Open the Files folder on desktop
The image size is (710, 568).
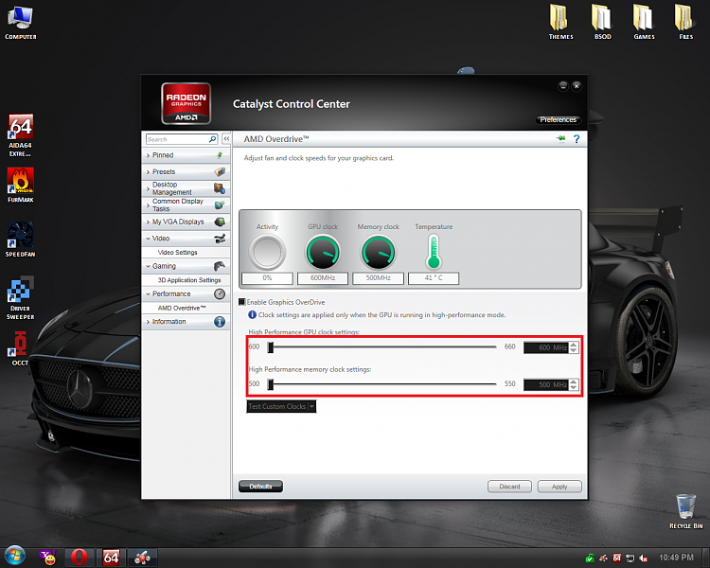pyautogui.click(x=685, y=22)
